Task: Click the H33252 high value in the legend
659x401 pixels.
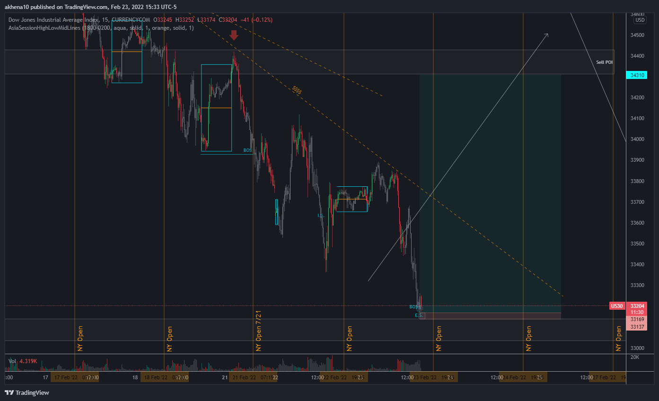Action: 186,19
